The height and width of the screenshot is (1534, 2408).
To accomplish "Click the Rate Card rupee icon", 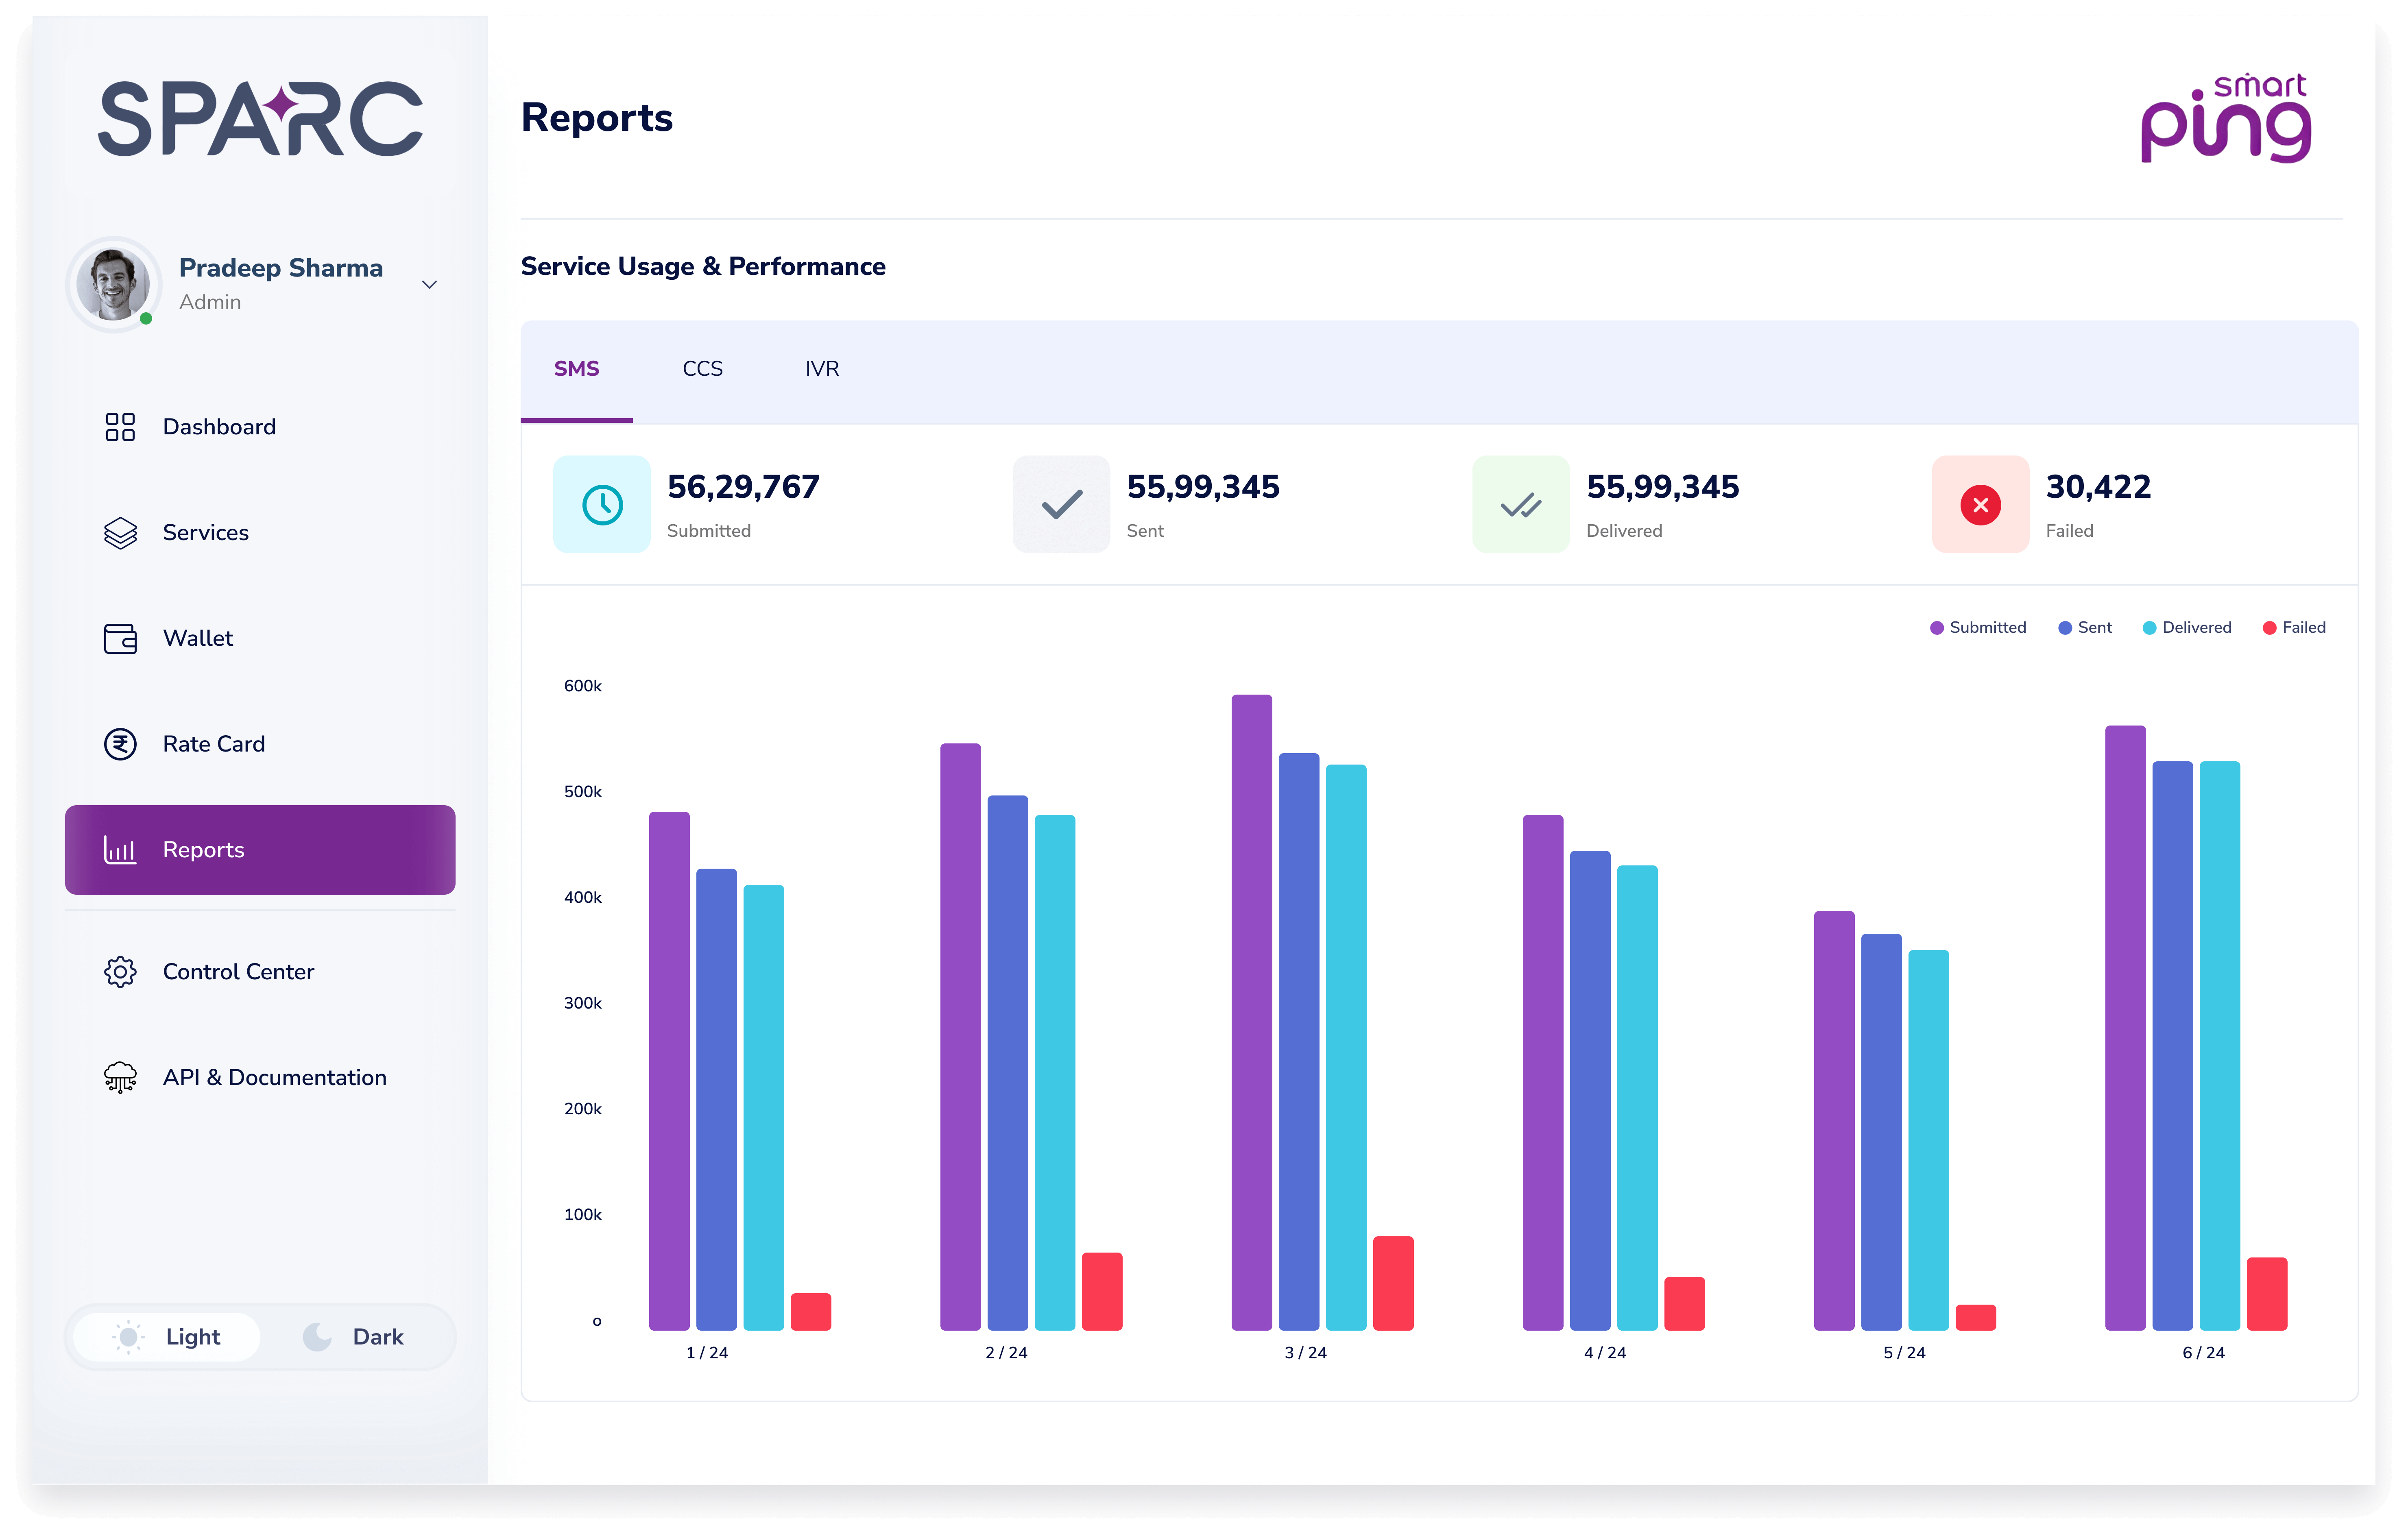I will (x=120, y=744).
